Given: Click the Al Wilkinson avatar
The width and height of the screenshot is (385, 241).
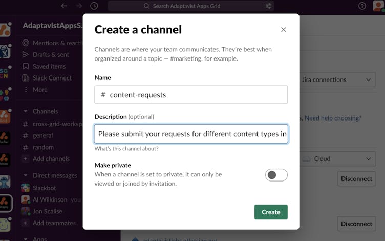Looking at the screenshot, I should point(25,199).
